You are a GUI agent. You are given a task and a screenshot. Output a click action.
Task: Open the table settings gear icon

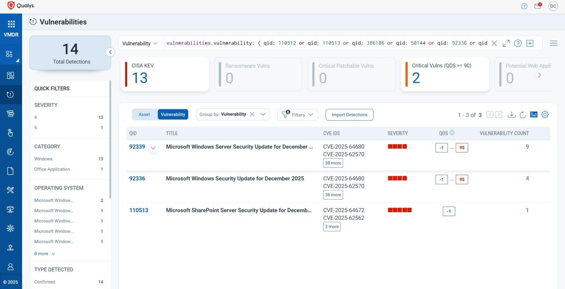click(x=545, y=114)
